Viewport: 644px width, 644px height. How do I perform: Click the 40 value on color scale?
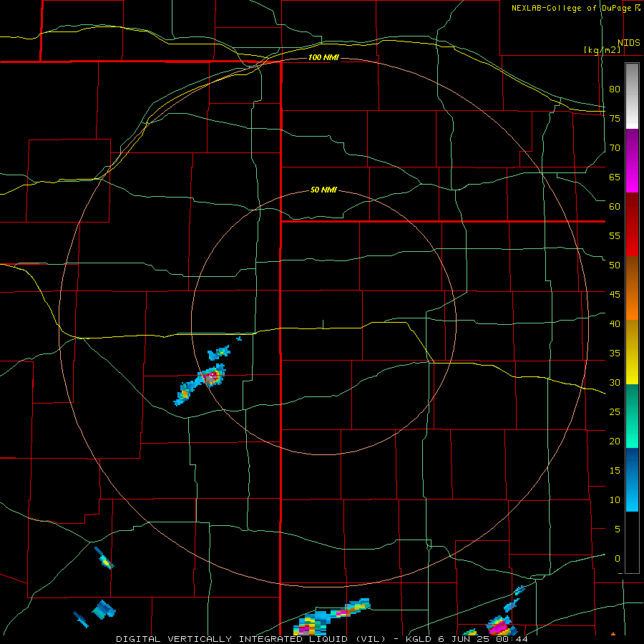tap(615, 323)
